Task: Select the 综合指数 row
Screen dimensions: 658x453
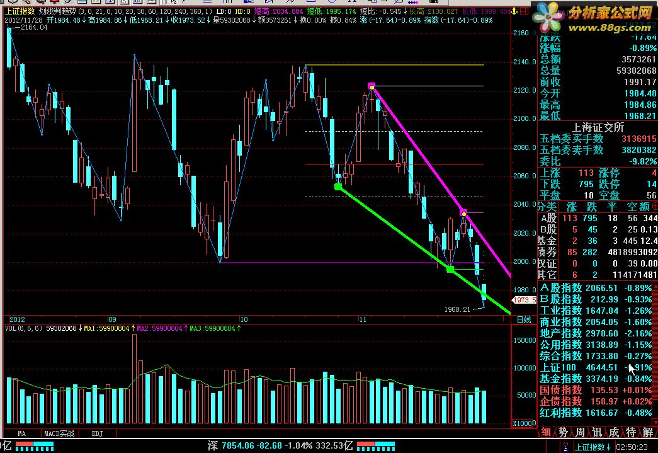Action: click(x=596, y=356)
